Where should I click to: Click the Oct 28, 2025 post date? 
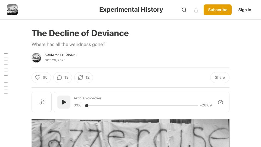[55, 60]
